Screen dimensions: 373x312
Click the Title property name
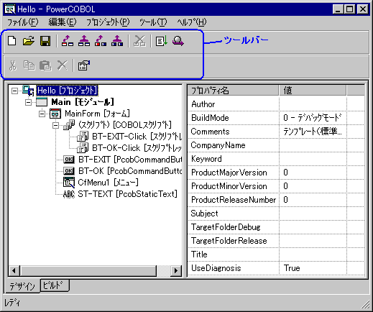(199, 254)
